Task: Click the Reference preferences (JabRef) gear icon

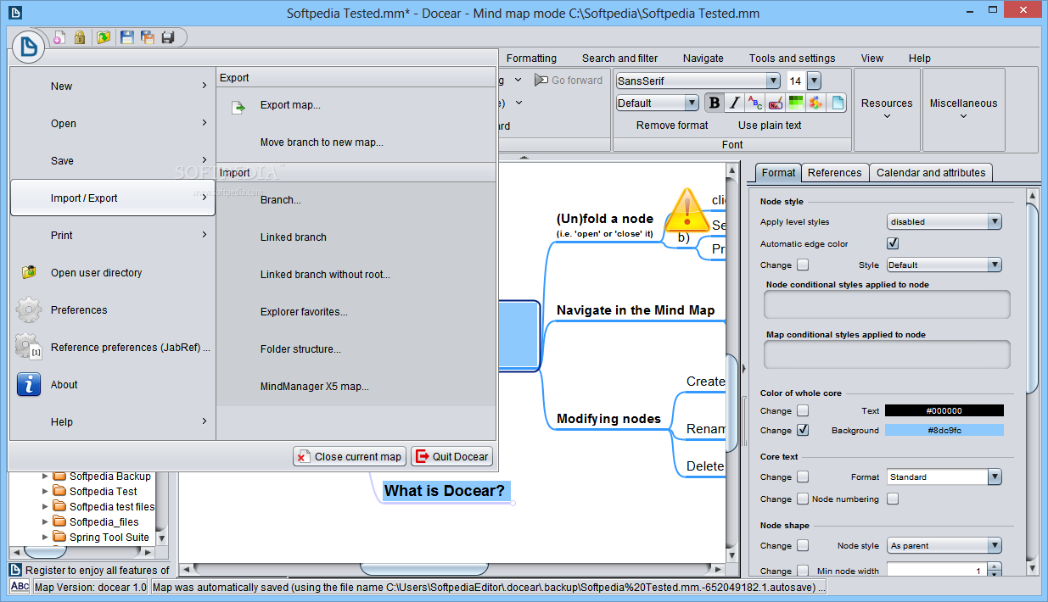Action: click(x=29, y=347)
